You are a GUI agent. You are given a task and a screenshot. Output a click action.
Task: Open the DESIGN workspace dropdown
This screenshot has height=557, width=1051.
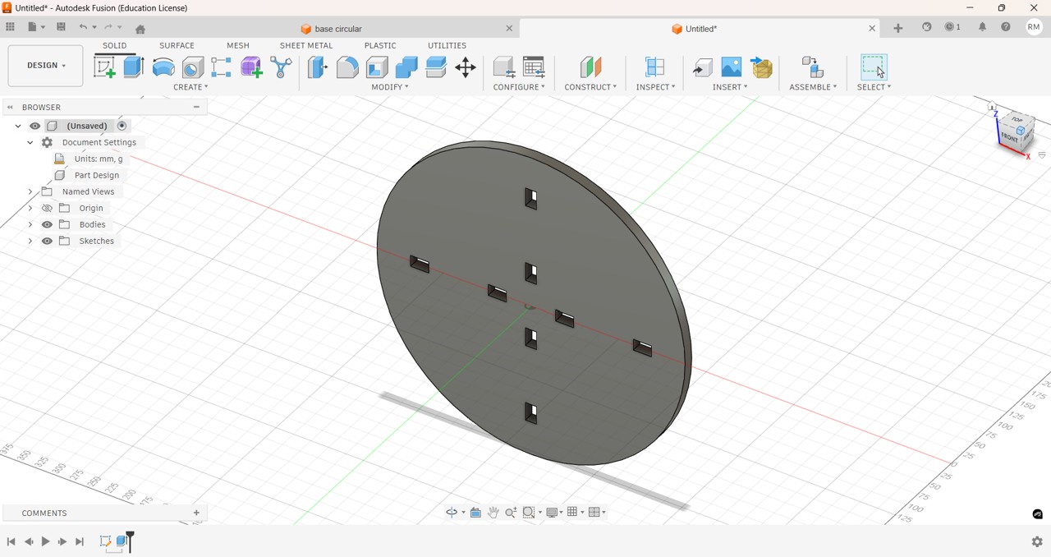coord(45,66)
